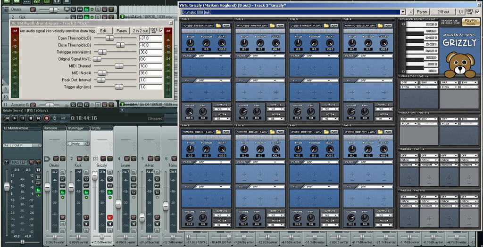Click the plus preset button beside Param

pyautogui.click(x=411, y=12)
